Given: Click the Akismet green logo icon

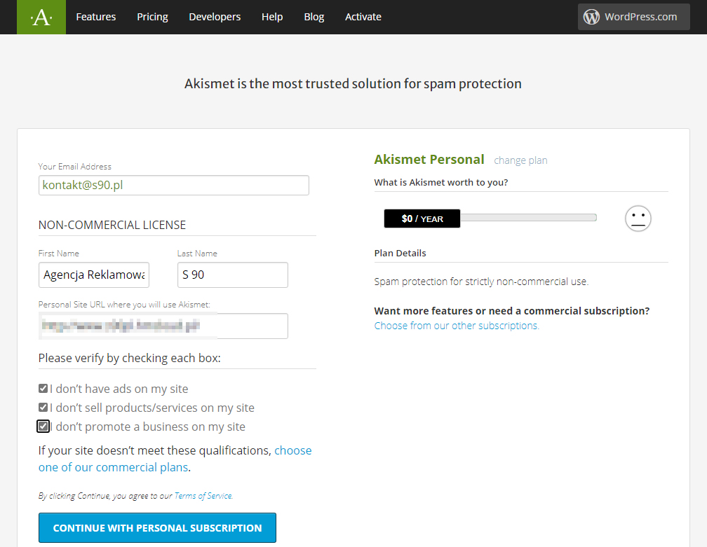Looking at the screenshot, I should tap(41, 17).
